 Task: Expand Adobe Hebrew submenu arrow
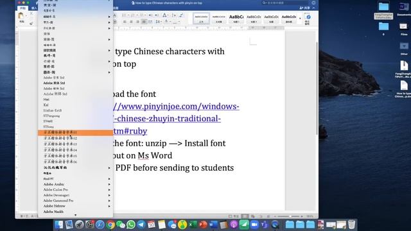click(109, 206)
